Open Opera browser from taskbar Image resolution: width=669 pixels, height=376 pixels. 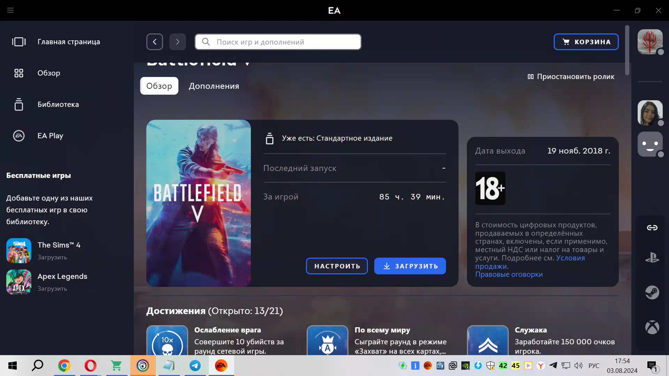[x=91, y=366]
